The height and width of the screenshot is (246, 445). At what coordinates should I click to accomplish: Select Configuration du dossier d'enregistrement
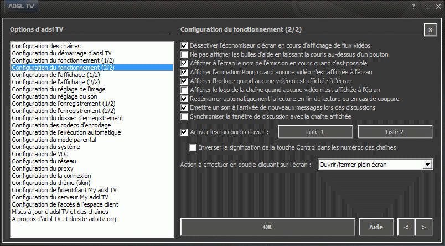[92, 118]
